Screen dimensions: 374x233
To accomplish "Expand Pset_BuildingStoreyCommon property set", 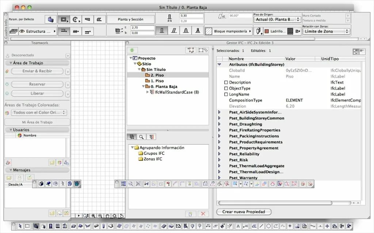I will pyautogui.click(x=219, y=118).
